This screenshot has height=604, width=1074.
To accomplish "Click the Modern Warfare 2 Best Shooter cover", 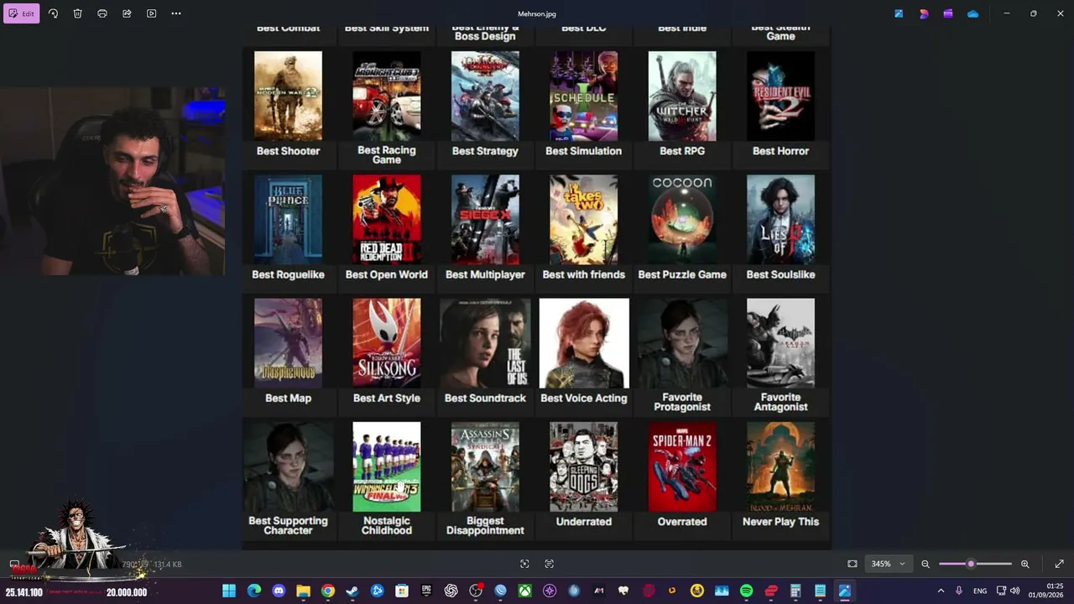I will (288, 96).
